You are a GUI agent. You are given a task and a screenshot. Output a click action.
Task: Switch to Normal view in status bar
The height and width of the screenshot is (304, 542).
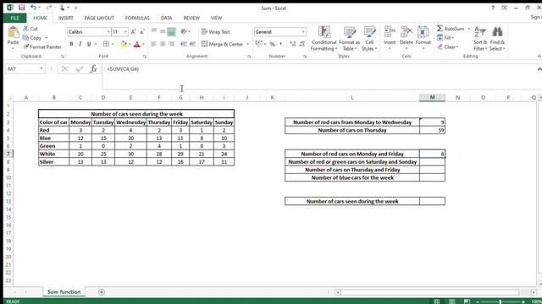tap(437, 301)
